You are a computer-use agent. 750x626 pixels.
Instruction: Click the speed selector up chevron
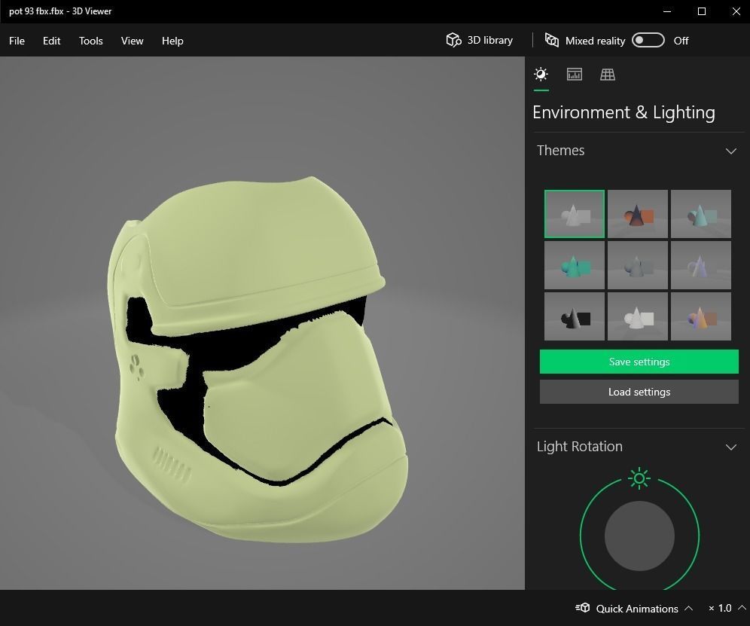[742, 608]
